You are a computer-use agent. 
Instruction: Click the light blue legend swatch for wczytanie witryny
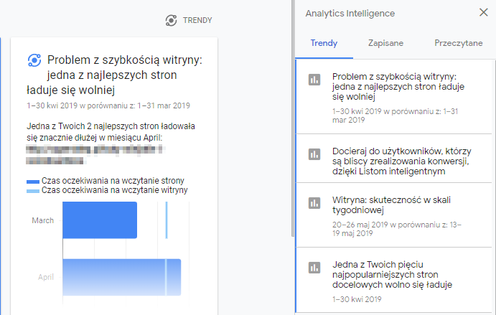tap(33, 191)
